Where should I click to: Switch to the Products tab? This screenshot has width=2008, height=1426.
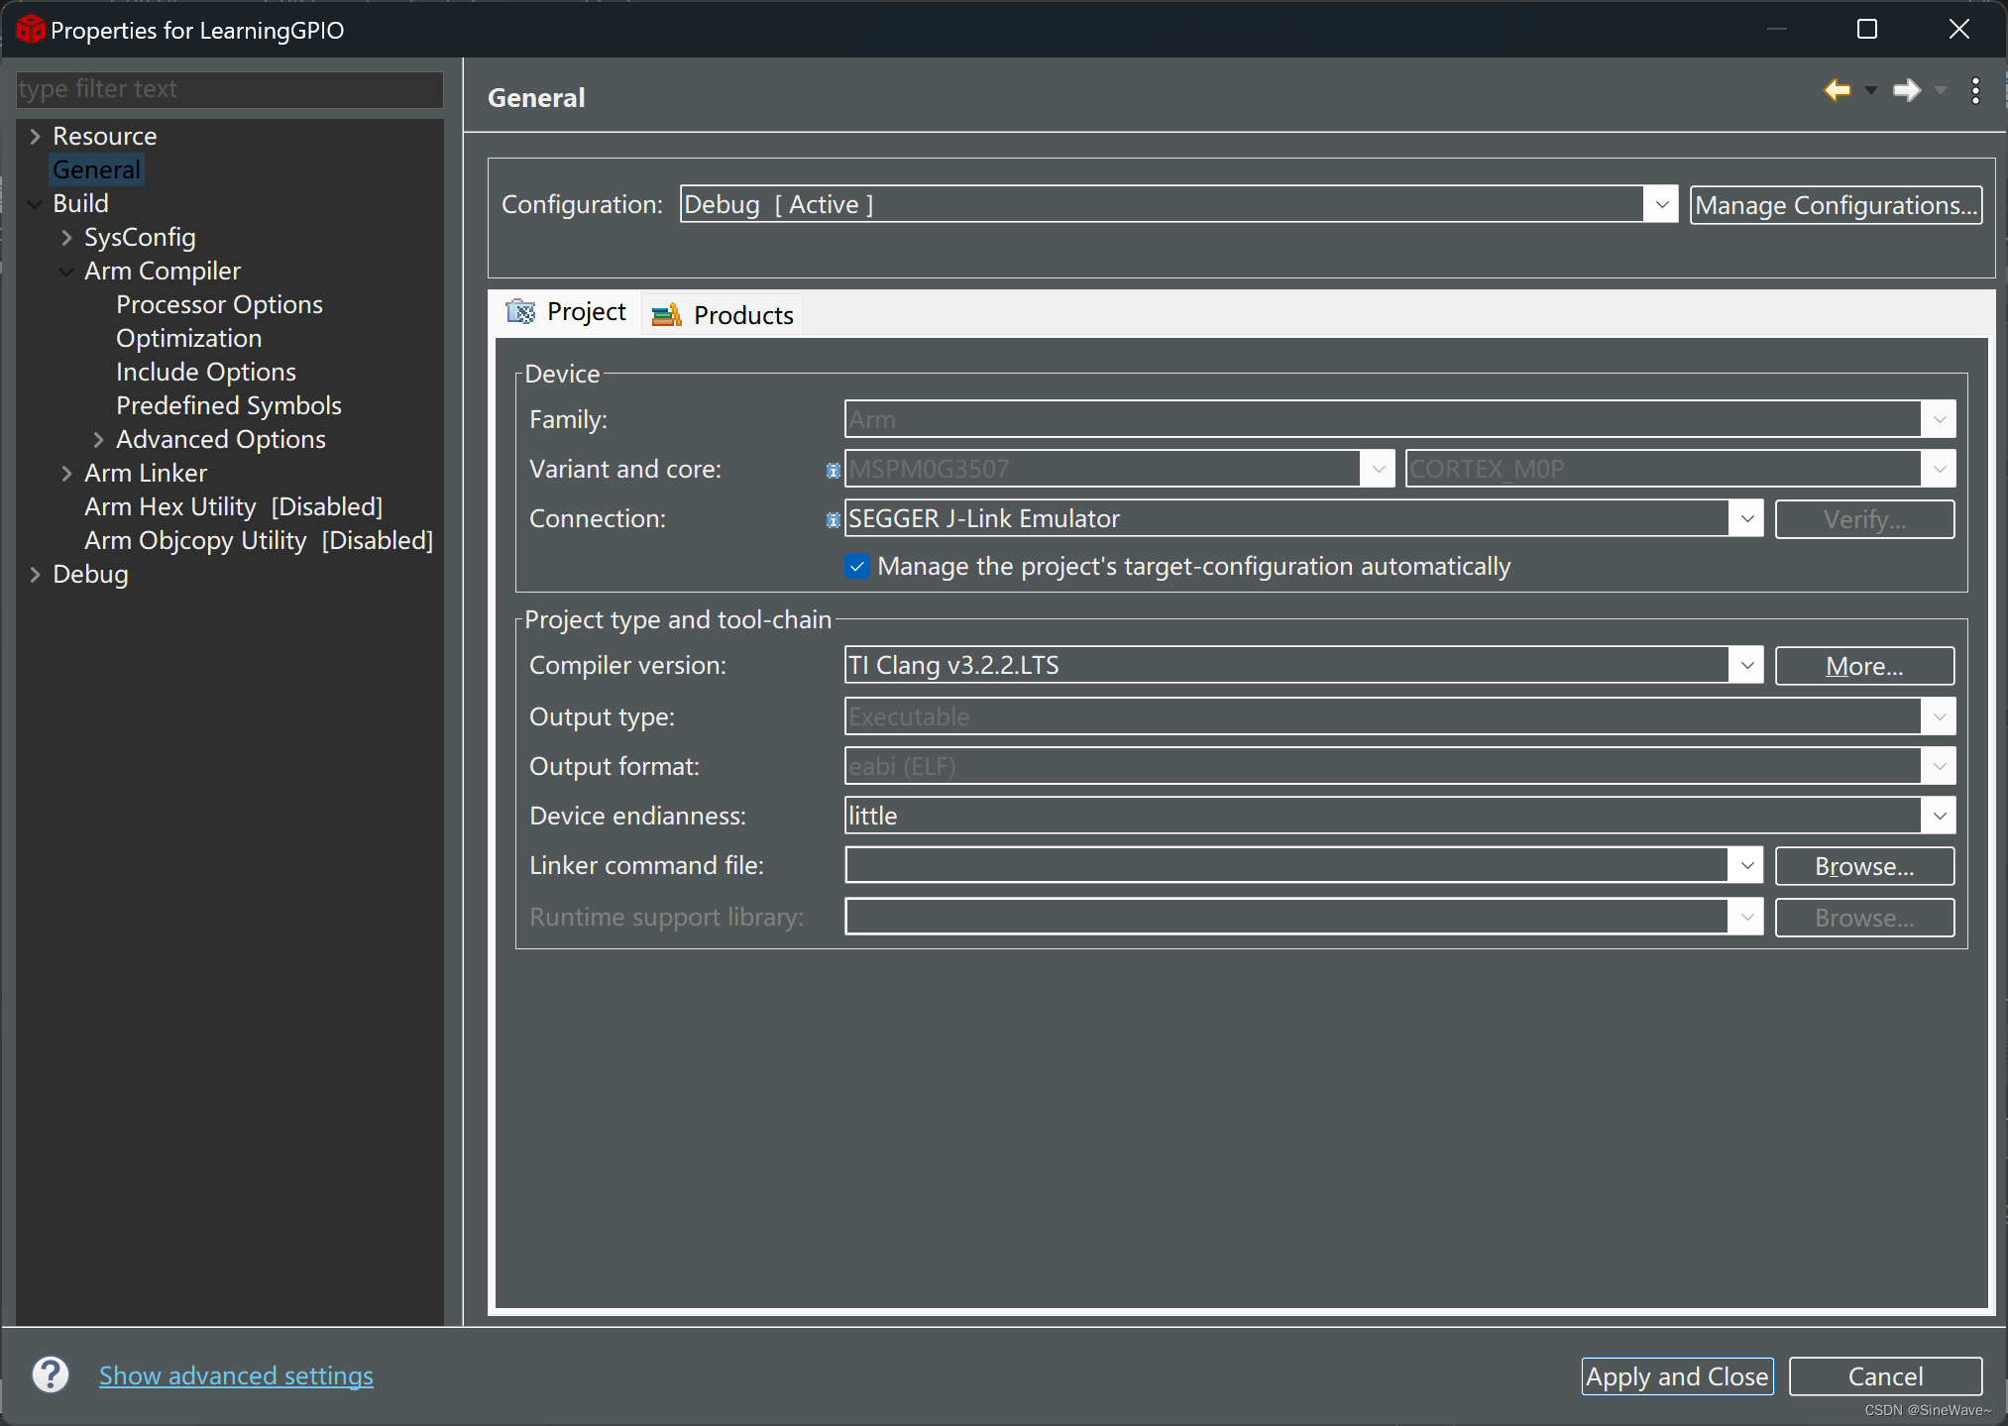click(x=742, y=315)
